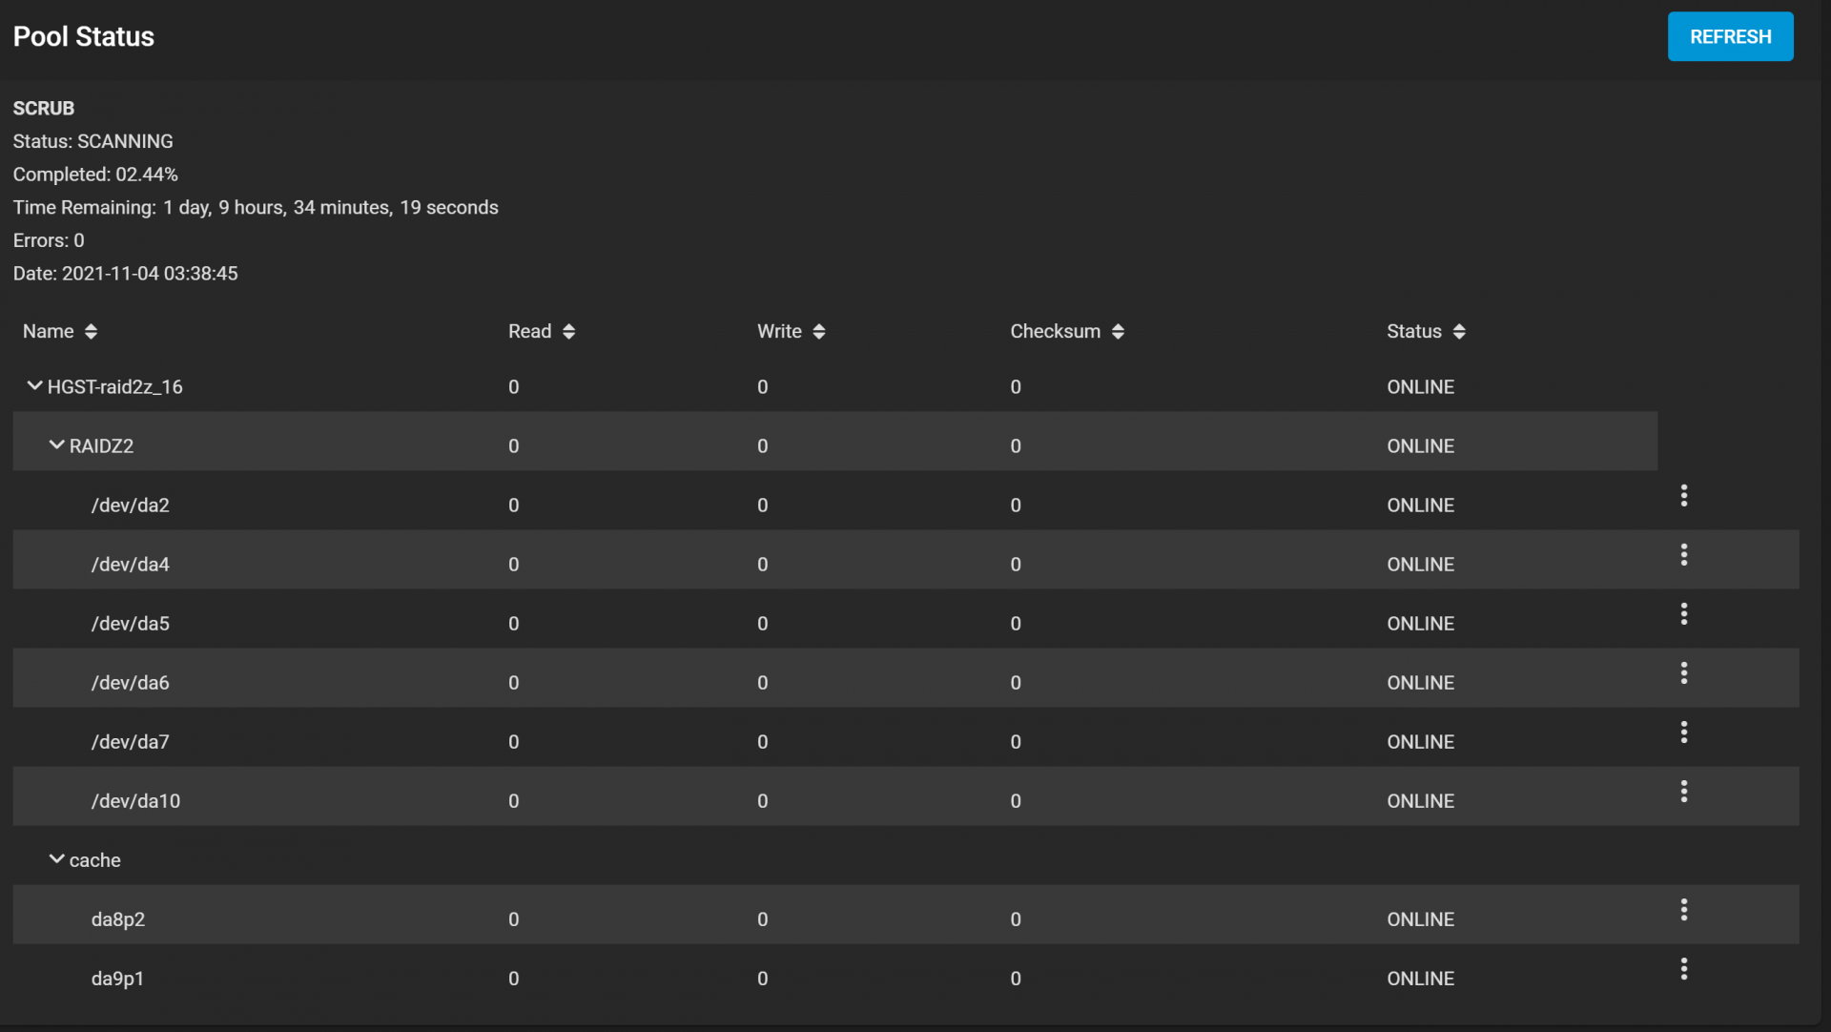
Task: Select the /dev/da10 device name
Action: click(135, 801)
